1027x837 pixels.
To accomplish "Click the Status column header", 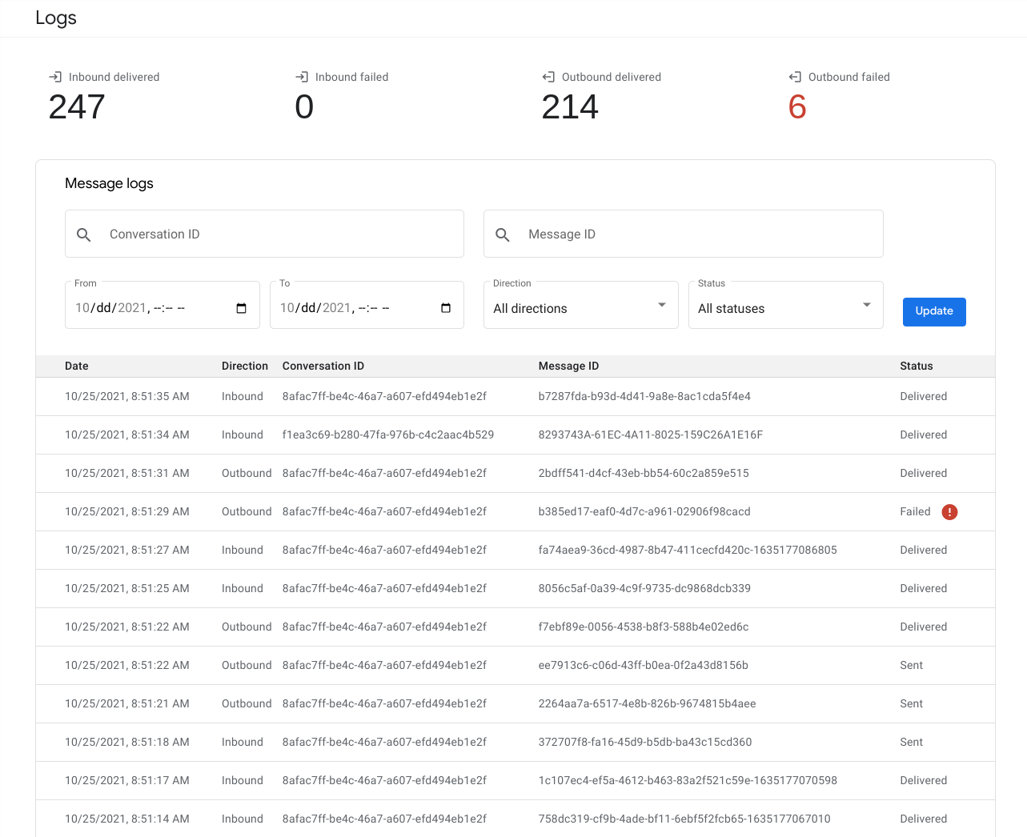I will point(916,366).
